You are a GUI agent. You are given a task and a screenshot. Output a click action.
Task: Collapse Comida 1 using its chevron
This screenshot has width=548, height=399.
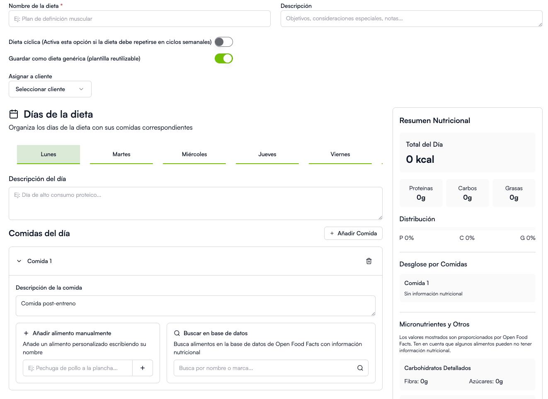pyautogui.click(x=19, y=261)
